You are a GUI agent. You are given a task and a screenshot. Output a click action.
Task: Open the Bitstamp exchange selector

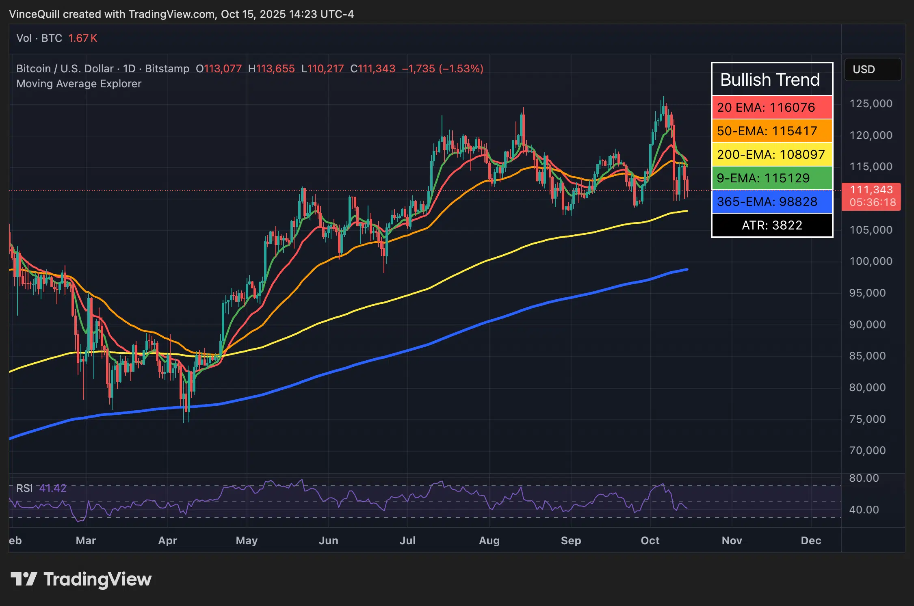(168, 69)
